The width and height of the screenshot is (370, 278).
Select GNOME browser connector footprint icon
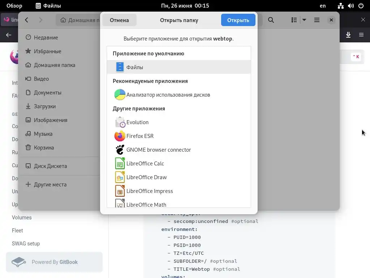click(x=120, y=149)
